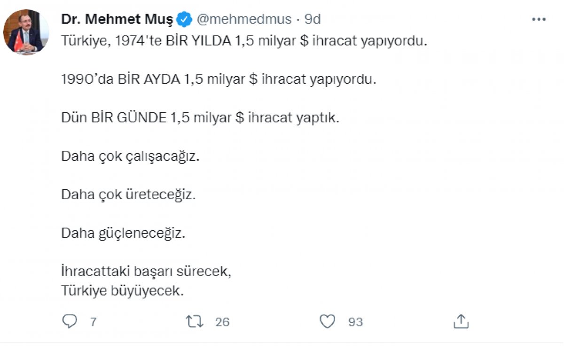
Task: Click the like count of 93
Action: click(x=355, y=322)
